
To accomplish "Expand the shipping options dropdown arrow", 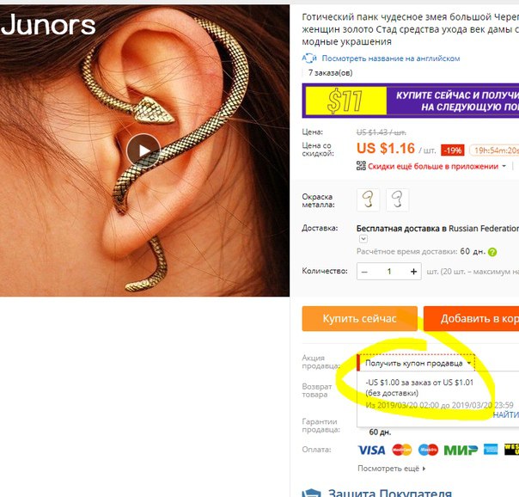I will pyautogui.click(x=363, y=239).
